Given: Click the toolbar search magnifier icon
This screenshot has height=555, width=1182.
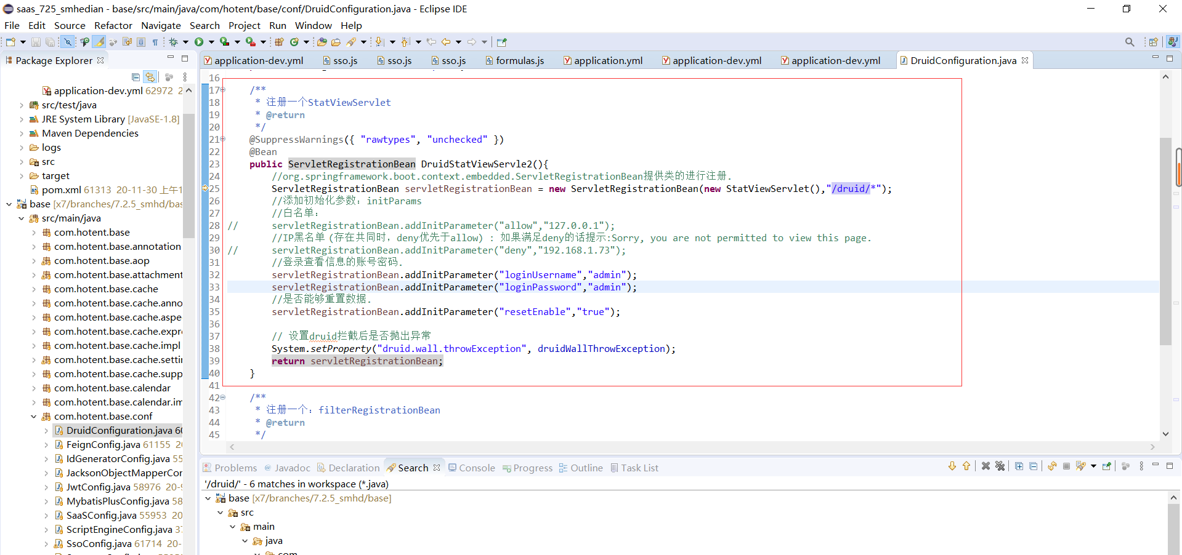Looking at the screenshot, I should pos(1129,42).
